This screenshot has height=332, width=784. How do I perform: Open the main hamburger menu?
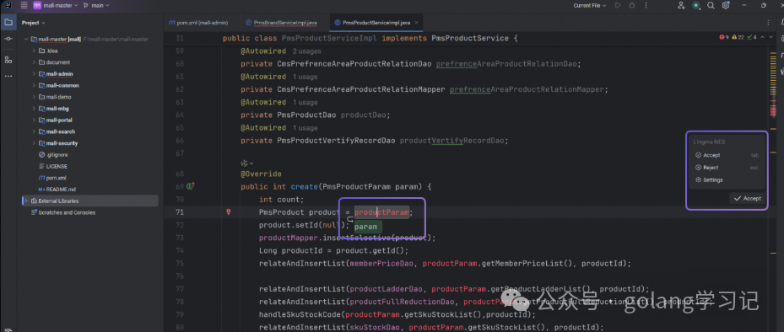(x=24, y=6)
